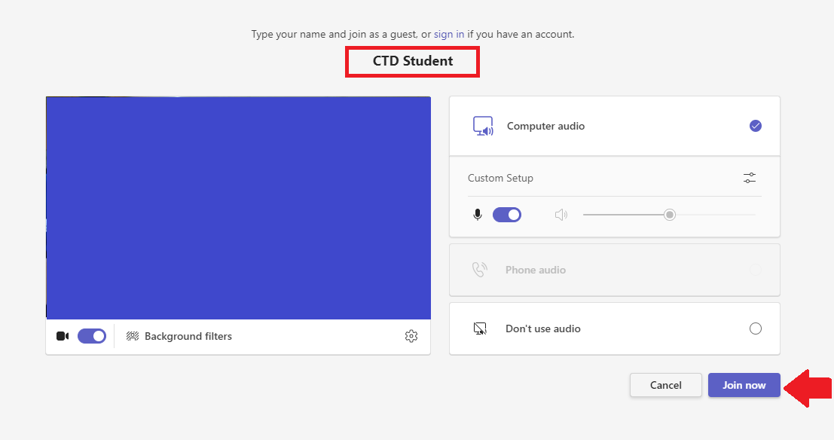Click the Don't use audio icon
The height and width of the screenshot is (440, 834).
(480, 328)
